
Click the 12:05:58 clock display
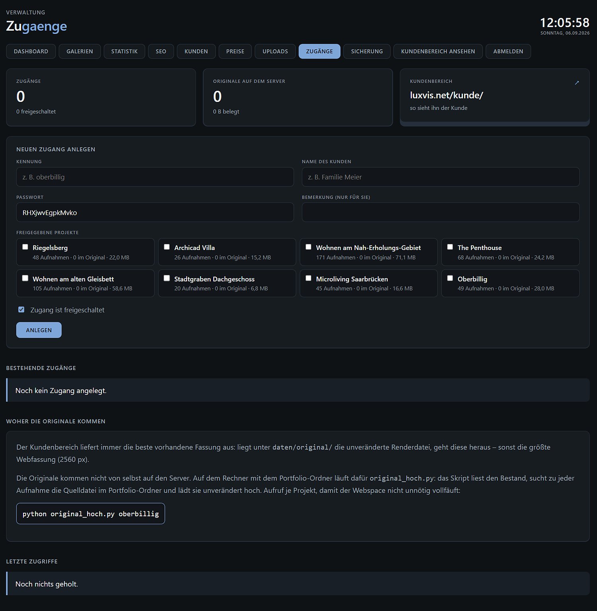[x=565, y=22]
